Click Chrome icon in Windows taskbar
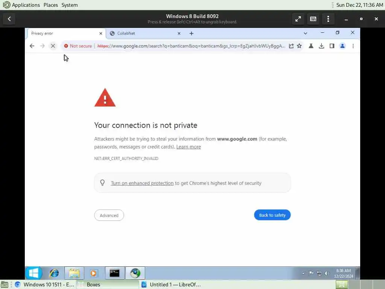Screen dimensions: 385x289 (x=135, y=273)
